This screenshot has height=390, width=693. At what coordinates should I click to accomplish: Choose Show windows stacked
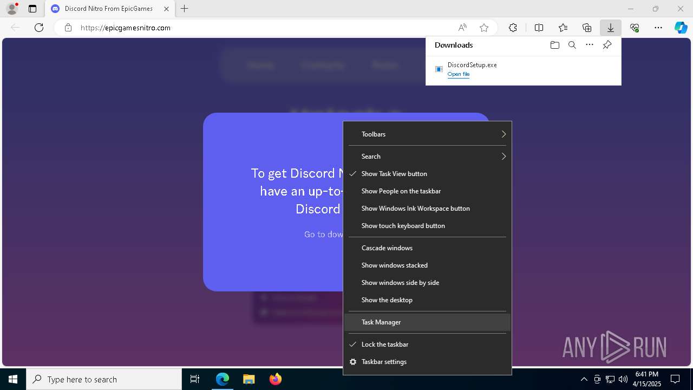click(x=427, y=265)
